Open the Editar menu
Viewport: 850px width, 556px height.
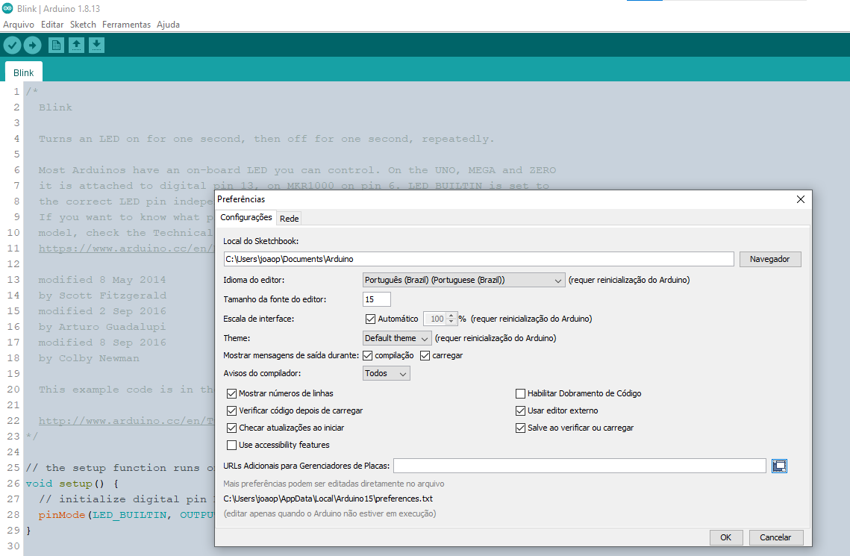(52, 25)
